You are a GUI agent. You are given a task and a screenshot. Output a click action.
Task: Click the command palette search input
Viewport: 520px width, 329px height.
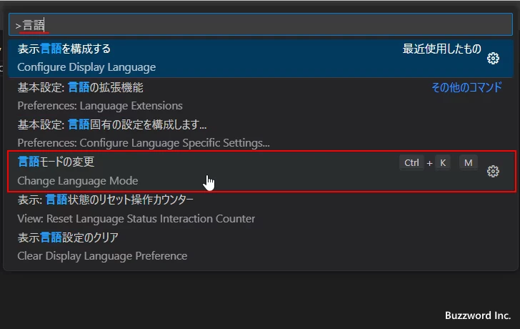[x=261, y=24]
